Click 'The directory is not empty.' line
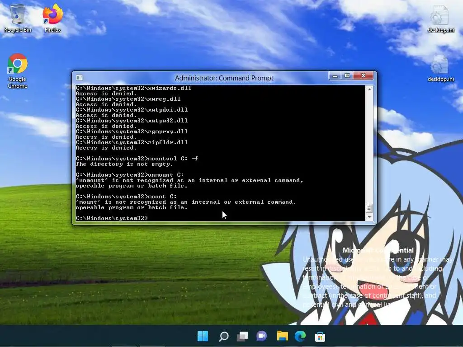Viewport: 463px width, 347px height. click(x=124, y=164)
